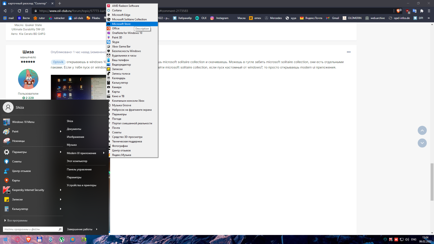Expand the start menu Калькулятор submenu arrow

coord(60,209)
